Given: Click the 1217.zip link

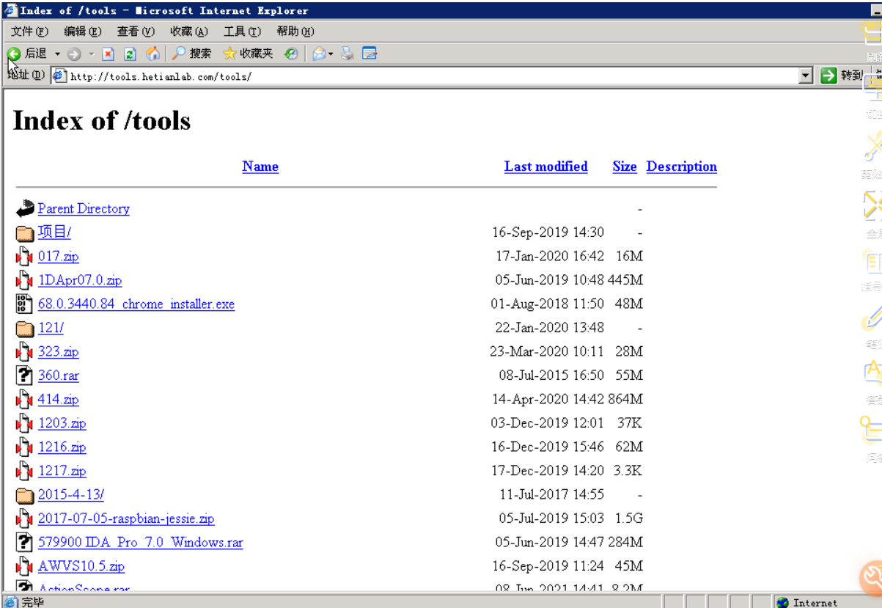Looking at the screenshot, I should coord(62,471).
